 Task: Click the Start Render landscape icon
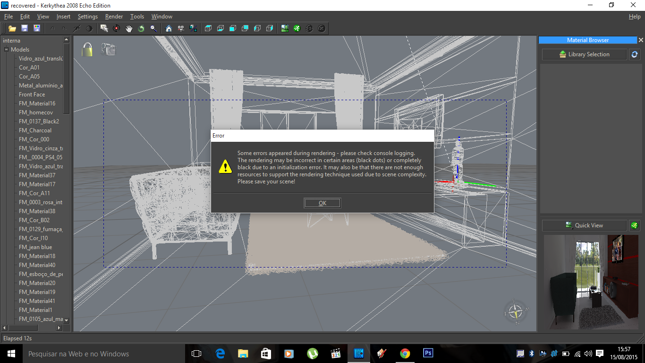pos(285,28)
